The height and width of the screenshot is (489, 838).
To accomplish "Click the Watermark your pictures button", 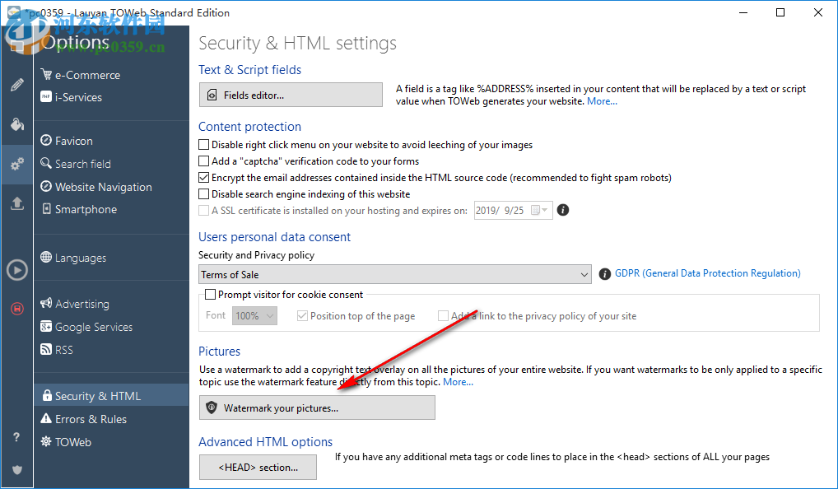I will click(317, 407).
